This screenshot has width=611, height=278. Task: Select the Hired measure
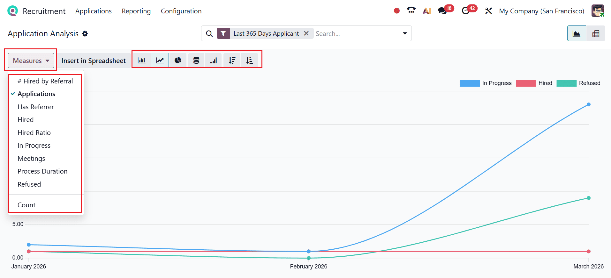coord(45,120)
